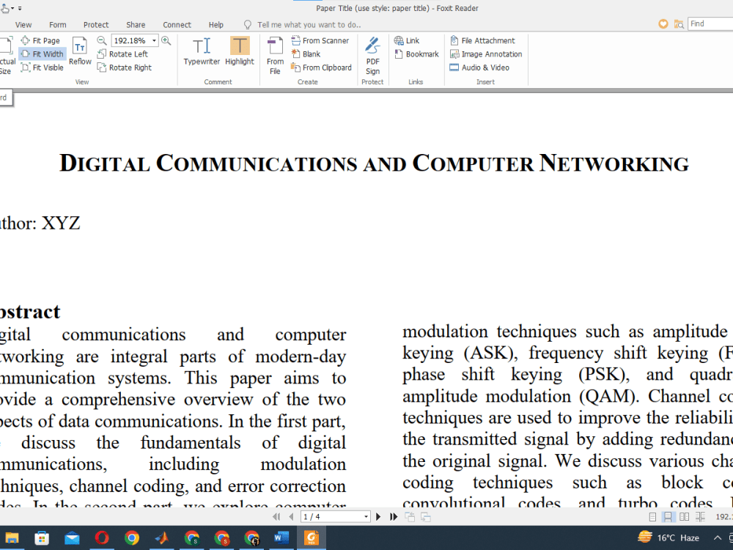The width and height of the screenshot is (733, 550).
Task: Go to the first page
Action: click(276, 517)
